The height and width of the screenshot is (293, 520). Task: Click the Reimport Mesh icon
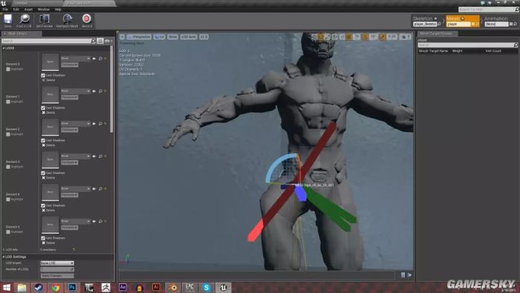click(67, 19)
